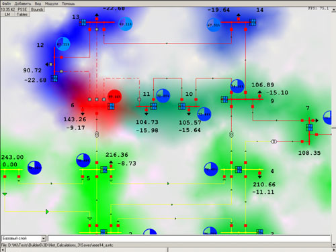Toggle the gray breaker above bus 11's left end
The width and height of the screenshot is (336, 252).
click(x=139, y=99)
